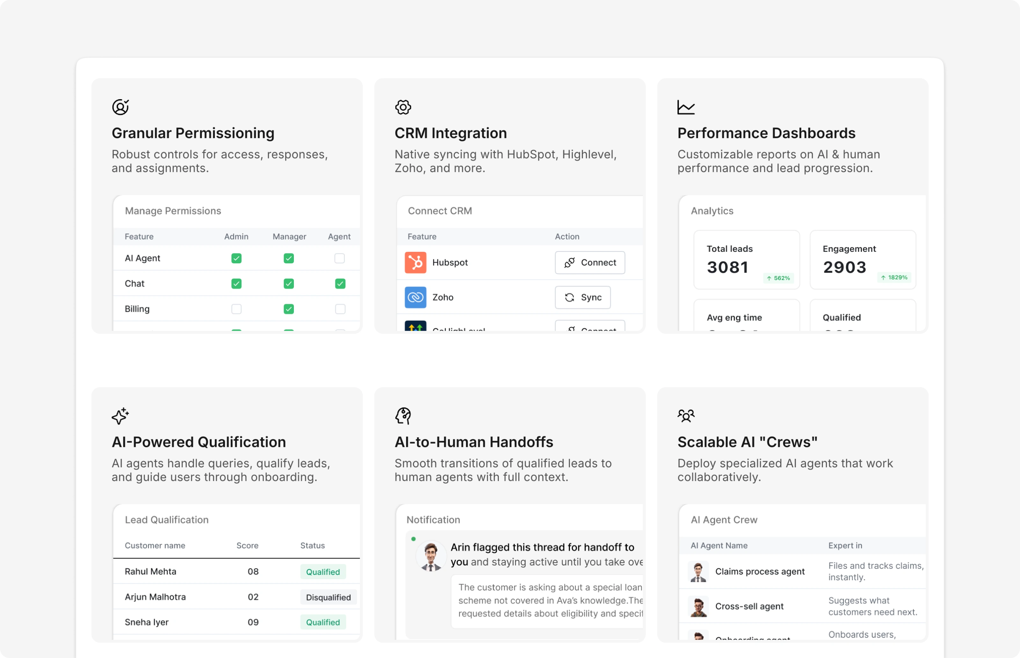
Task: Check Billing permission for Admin role
Action: 236,309
